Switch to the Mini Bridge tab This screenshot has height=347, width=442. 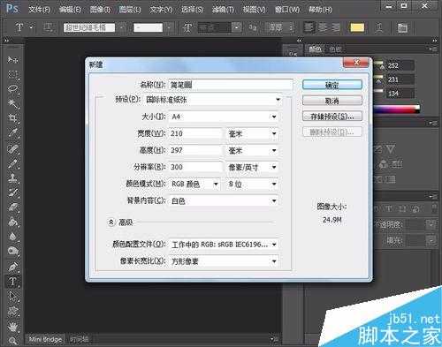[x=45, y=339]
